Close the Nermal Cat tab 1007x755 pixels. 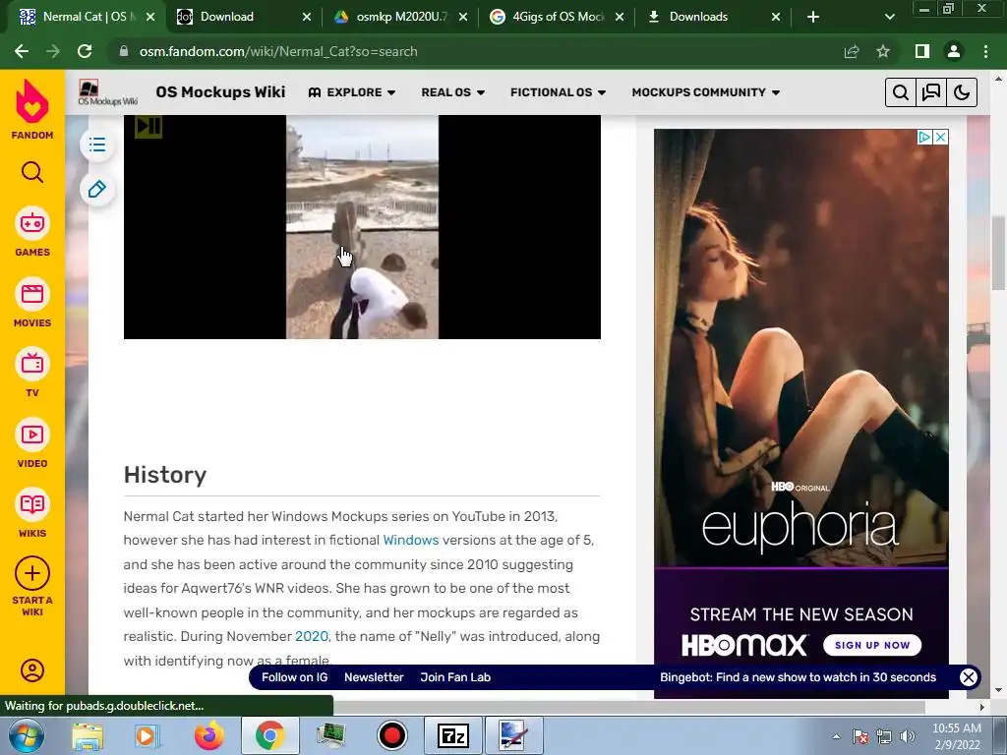pyautogui.click(x=150, y=17)
